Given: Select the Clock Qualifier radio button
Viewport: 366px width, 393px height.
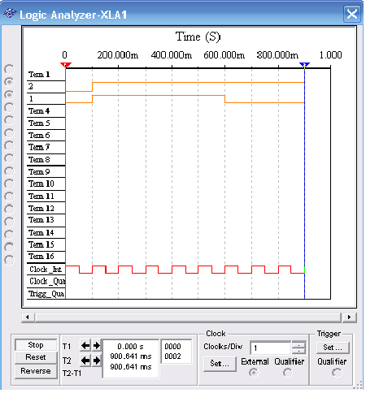Looking at the screenshot, I should (288, 373).
